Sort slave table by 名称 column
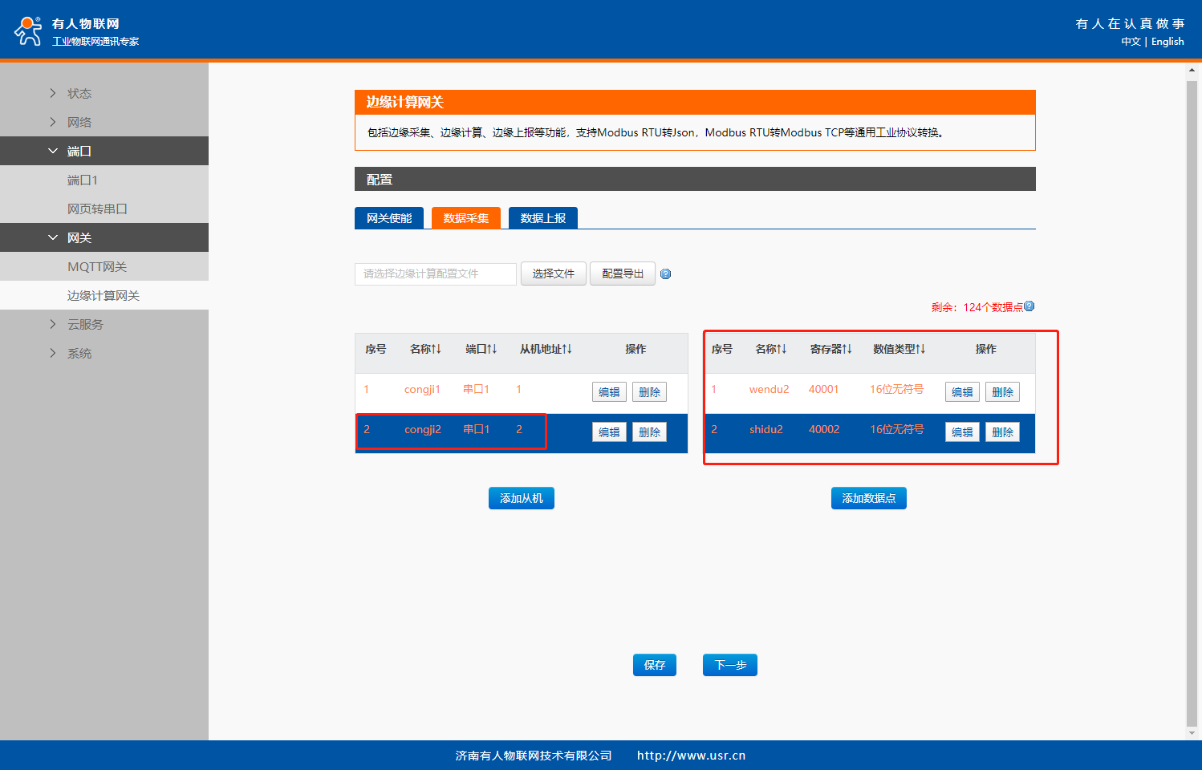The width and height of the screenshot is (1202, 770). click(425, 349)
